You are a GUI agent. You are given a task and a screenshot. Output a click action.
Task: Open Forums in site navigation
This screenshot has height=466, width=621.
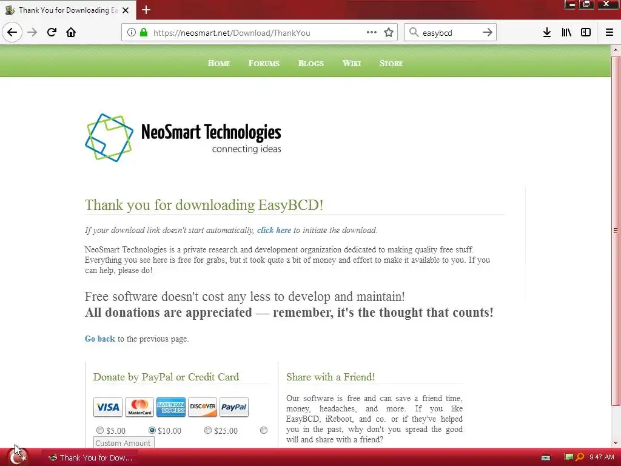point(264,63)
